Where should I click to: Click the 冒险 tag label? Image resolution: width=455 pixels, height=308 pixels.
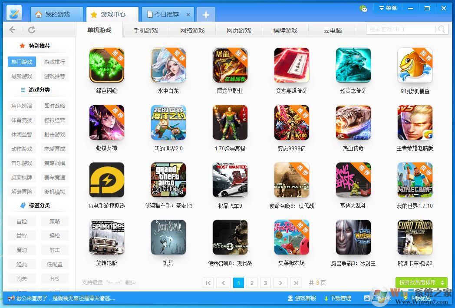coord(21,221)
